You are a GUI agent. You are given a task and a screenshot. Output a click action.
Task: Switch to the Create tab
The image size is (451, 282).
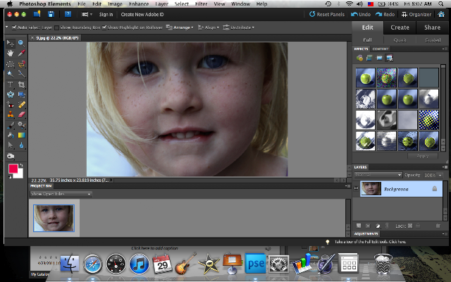(x=400, y=27)
